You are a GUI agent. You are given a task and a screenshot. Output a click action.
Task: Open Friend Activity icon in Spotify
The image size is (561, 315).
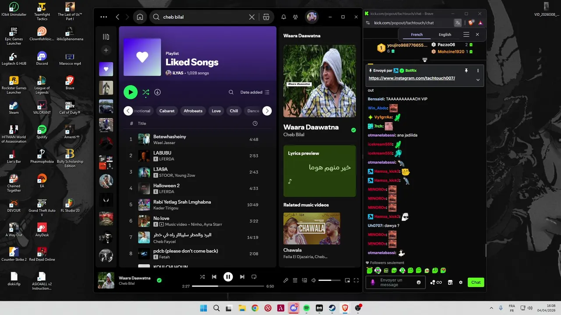pyautogui.click(x=295, y=17)
